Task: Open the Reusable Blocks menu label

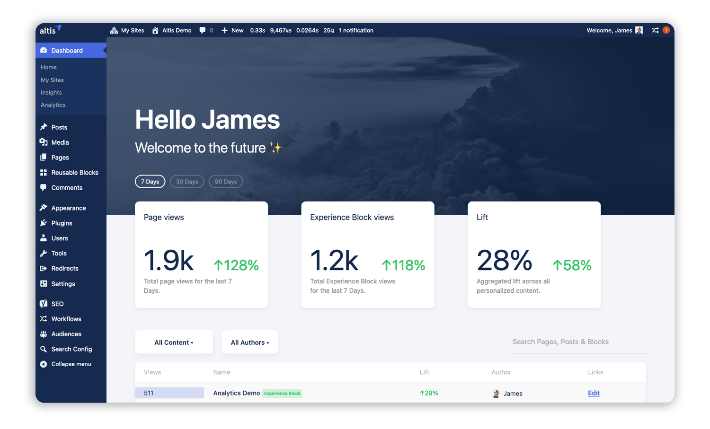Action: coord(75,173)
